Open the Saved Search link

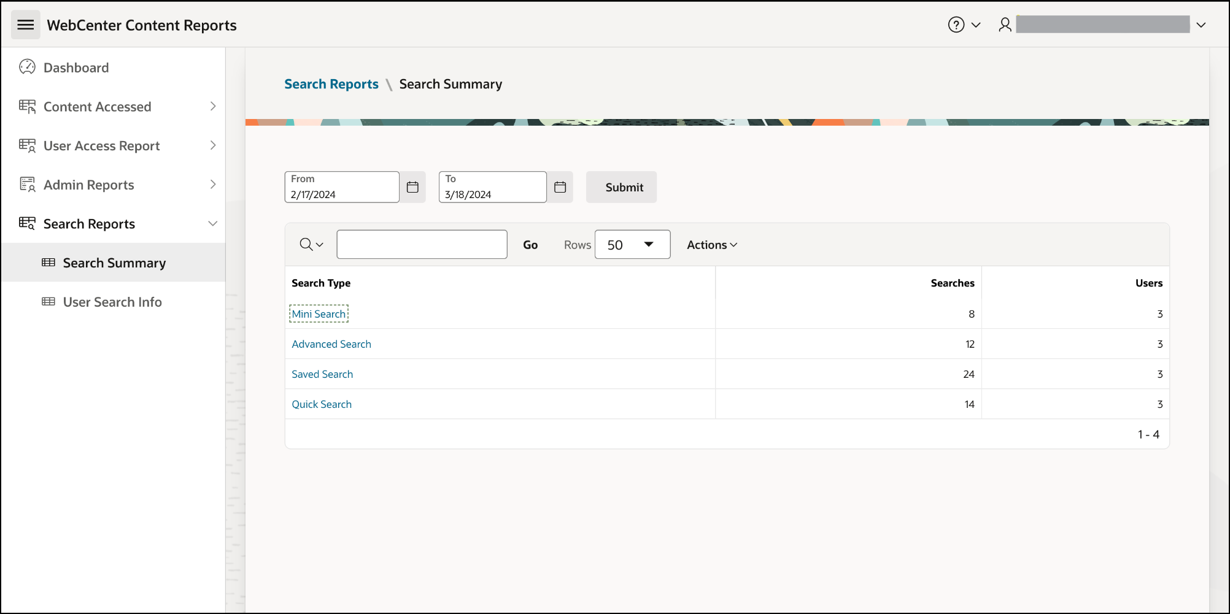point(322,374)
